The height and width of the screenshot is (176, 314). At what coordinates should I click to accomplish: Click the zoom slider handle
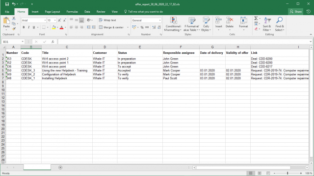(288, 173)
